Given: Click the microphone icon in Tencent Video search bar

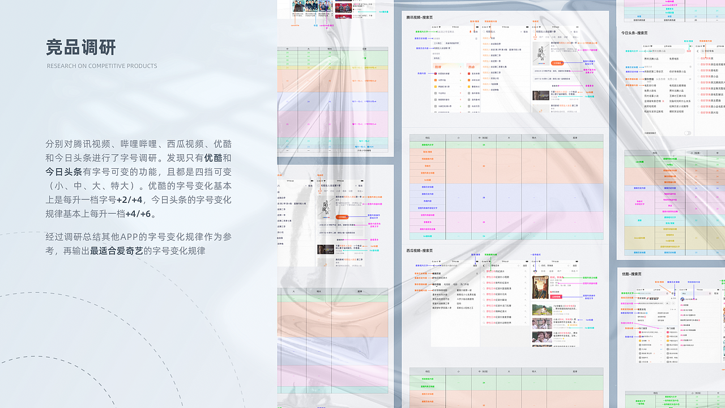Looking at the screenshot, I should pos(470,32).
